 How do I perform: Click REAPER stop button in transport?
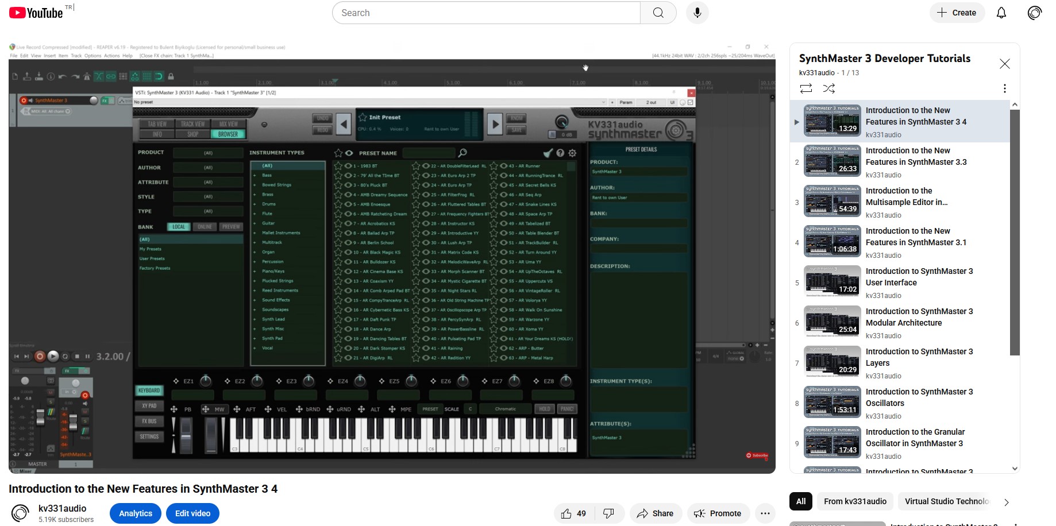tap(77, 357)
